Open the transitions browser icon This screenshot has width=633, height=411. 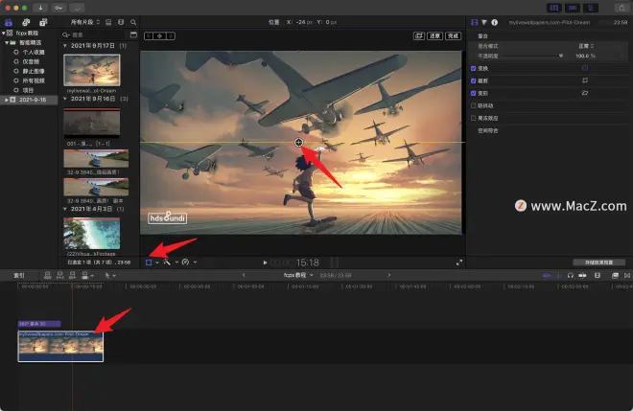627,276
